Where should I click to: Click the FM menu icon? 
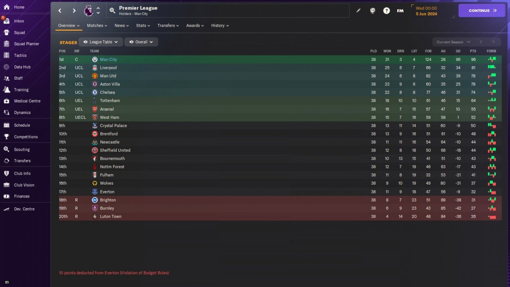tap(400, 11)
